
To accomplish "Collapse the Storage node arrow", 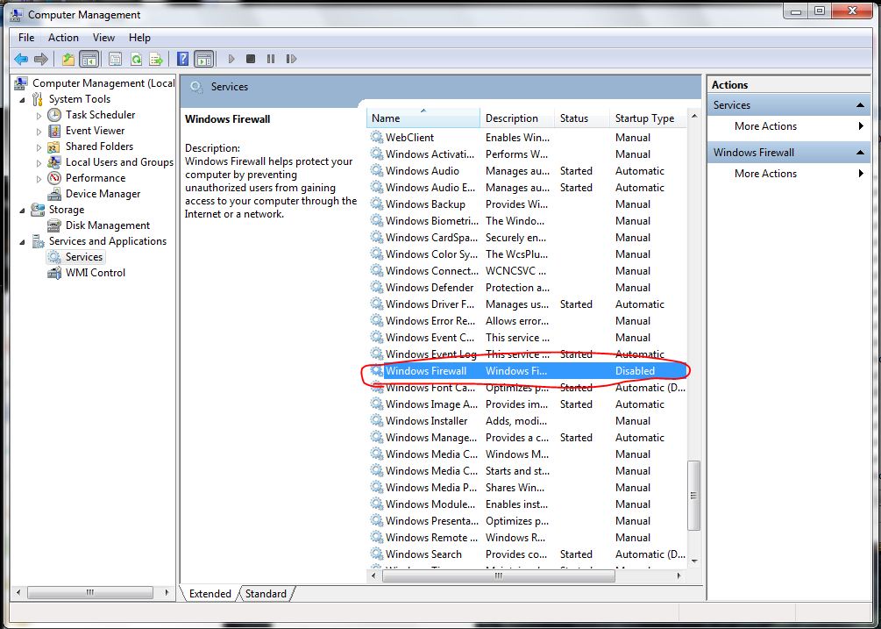I will point(23,211).
